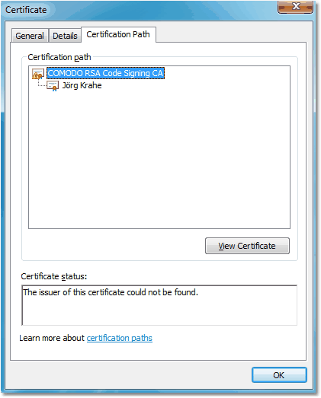Follow the certification paths link
Screen dimensions: 321x398
pyautogui.click(x=119, y=338)
